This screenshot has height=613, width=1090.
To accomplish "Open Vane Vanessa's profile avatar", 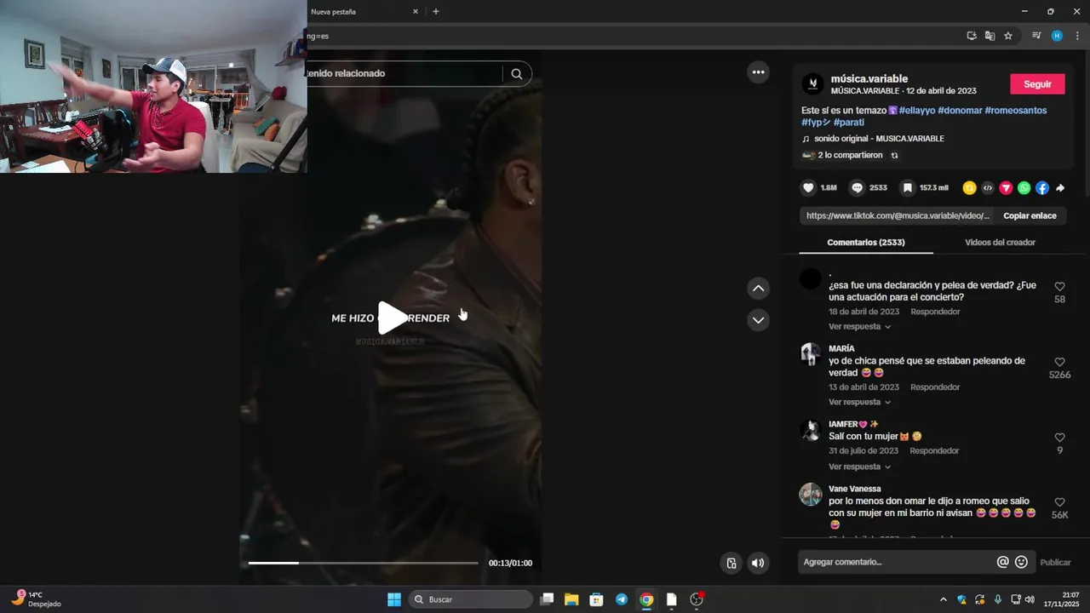I will [x=811, y=495].
